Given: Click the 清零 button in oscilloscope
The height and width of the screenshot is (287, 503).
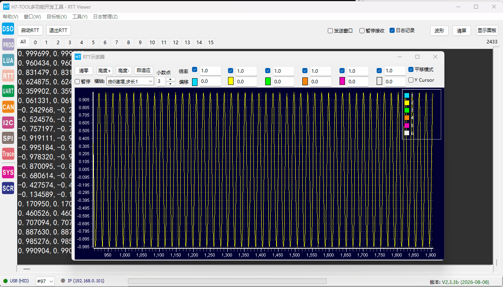Looking at the screenshot, I should click(84, 71).
